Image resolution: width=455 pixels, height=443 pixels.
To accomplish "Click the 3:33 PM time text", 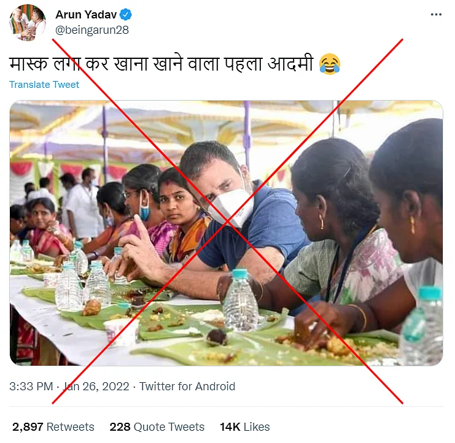I will 31,387.
